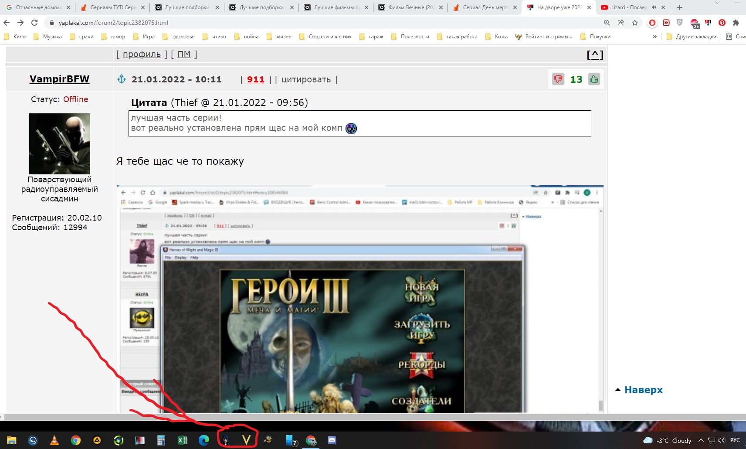Jump to top with Наверх link
Screen dimensions: 746x449
click(x=643, y=390)
